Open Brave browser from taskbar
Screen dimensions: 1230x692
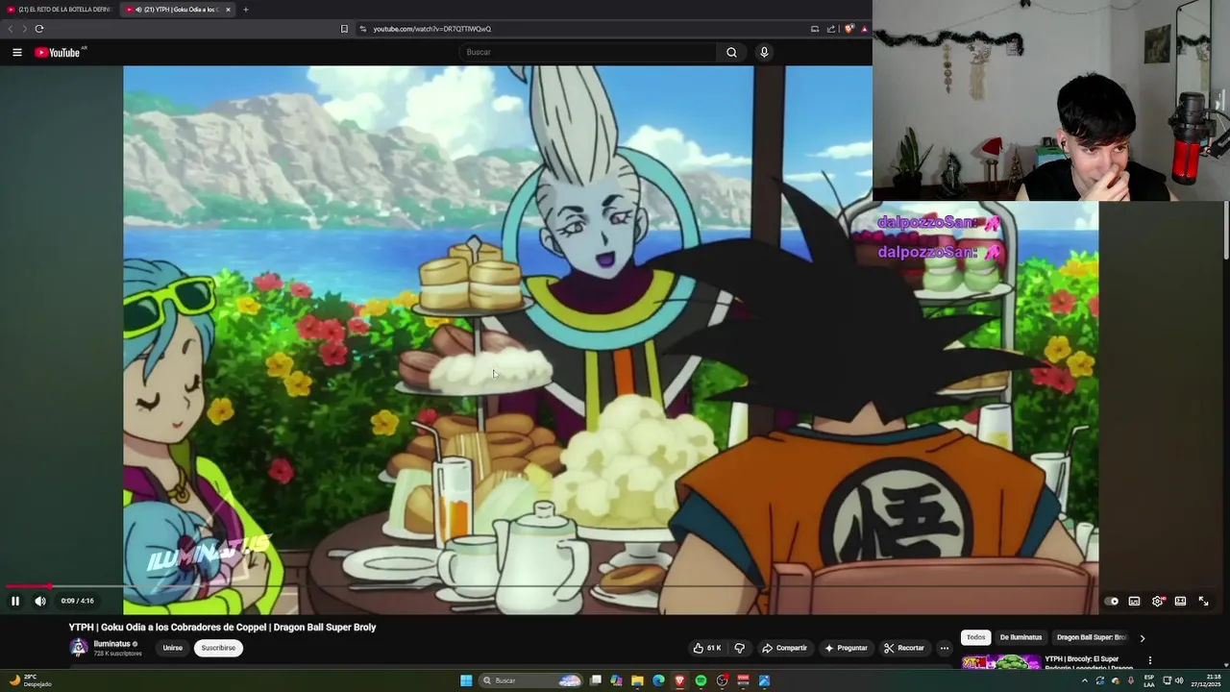coord(679,680)
